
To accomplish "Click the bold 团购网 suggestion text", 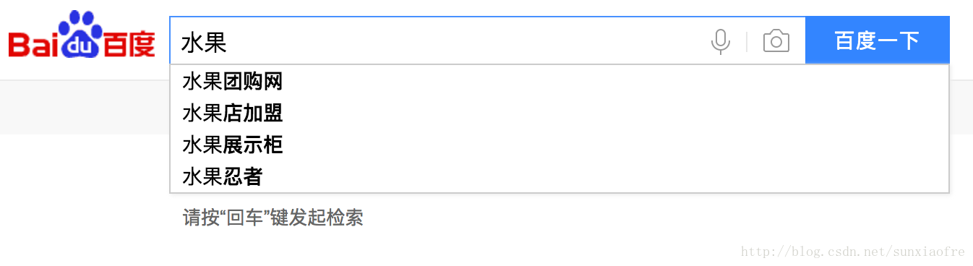I will pos(252,82).
